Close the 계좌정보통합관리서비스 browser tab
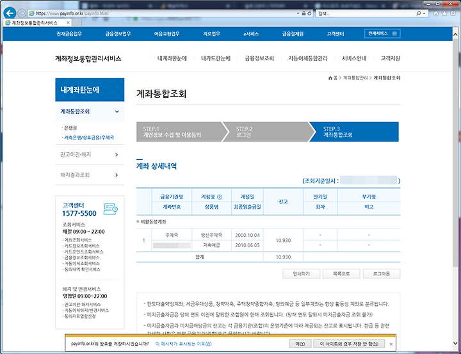 [x=68, y=22]
